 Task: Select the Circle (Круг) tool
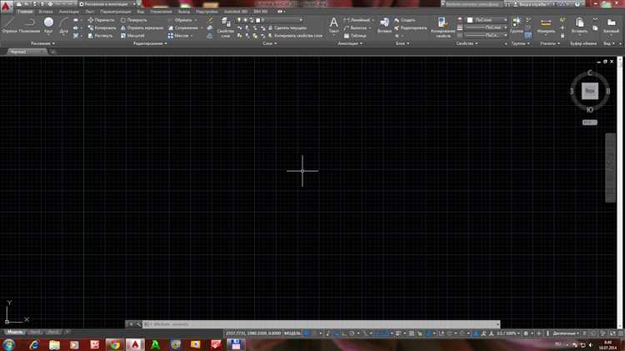point(48,25)
